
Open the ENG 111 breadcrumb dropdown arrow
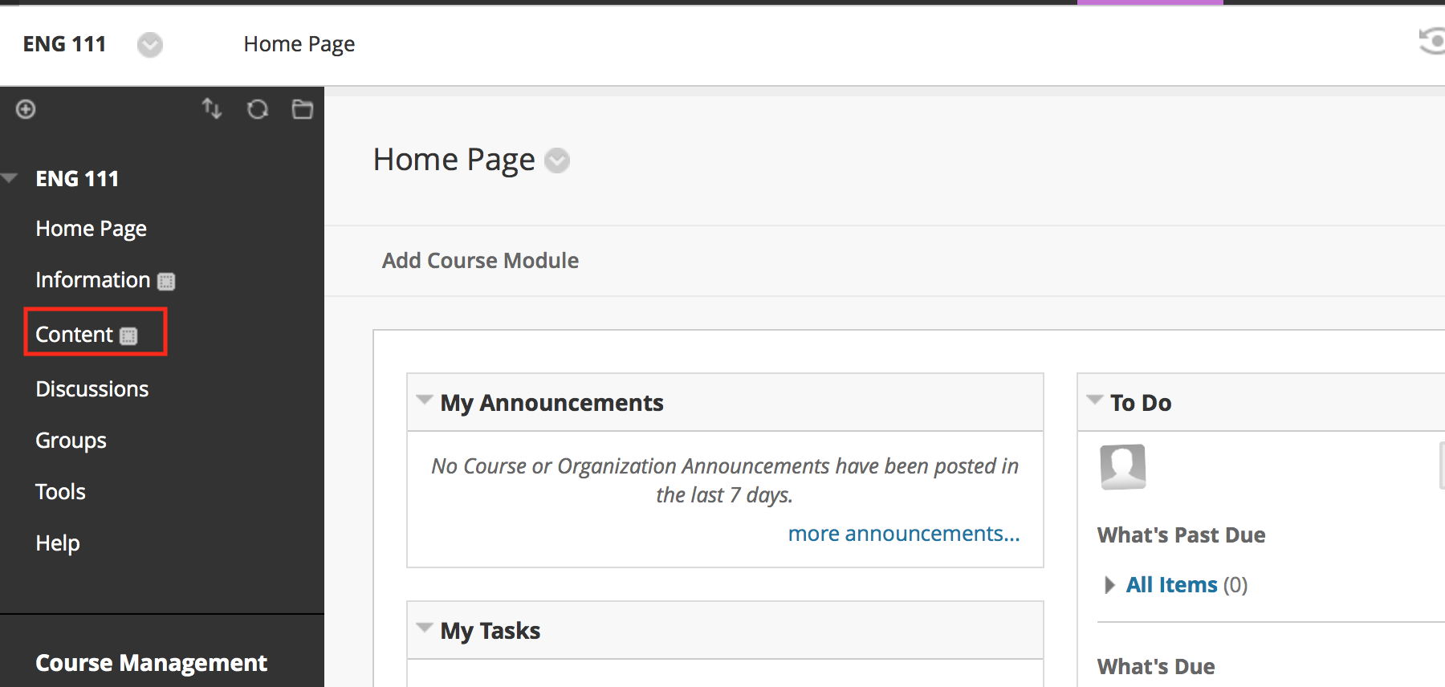[150, 45]
